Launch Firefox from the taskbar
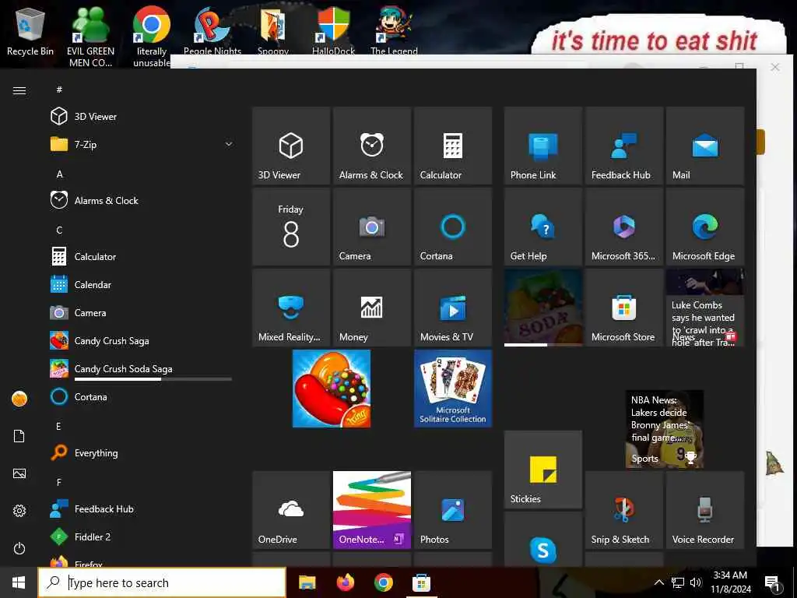 345,582
